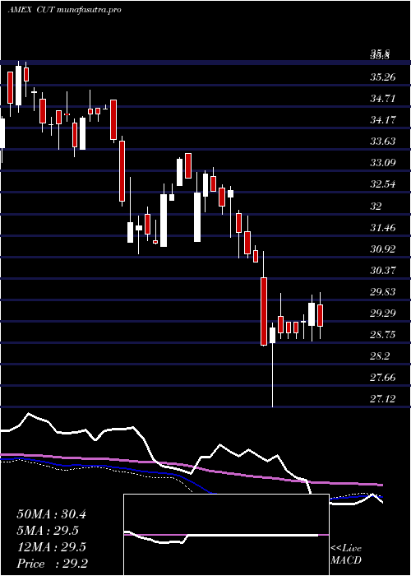The height and width of the screenshot is (576, 411).
Task: Select the 30.92 price axis label
Action: point(382,249)
